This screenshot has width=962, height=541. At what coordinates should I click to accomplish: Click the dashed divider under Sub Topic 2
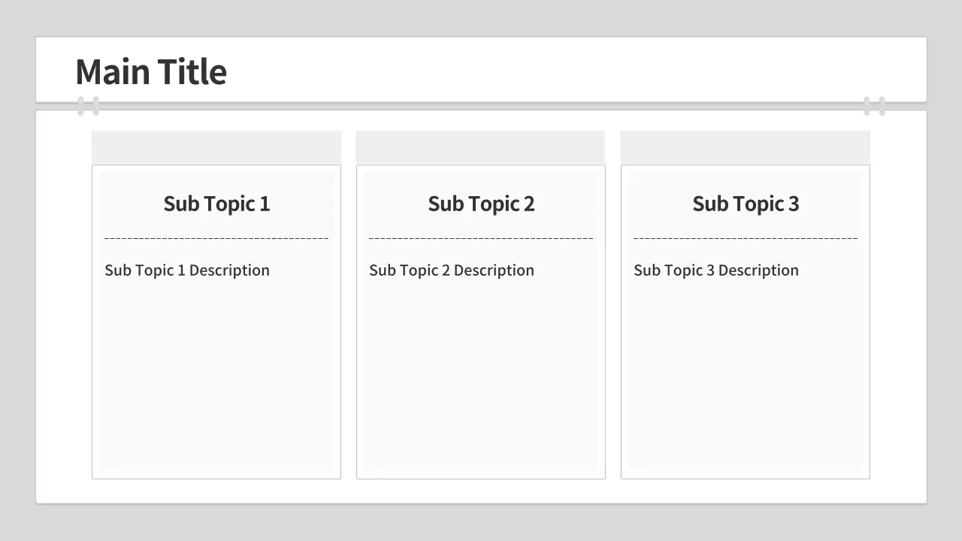(481, 239)
